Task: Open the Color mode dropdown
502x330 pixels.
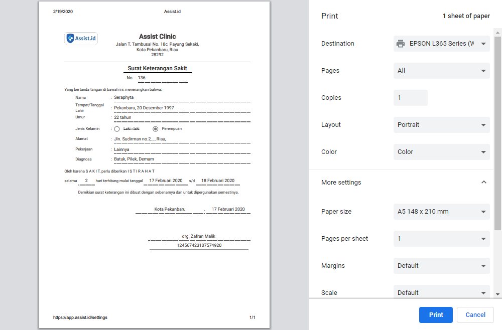Action: pos(441,152)
